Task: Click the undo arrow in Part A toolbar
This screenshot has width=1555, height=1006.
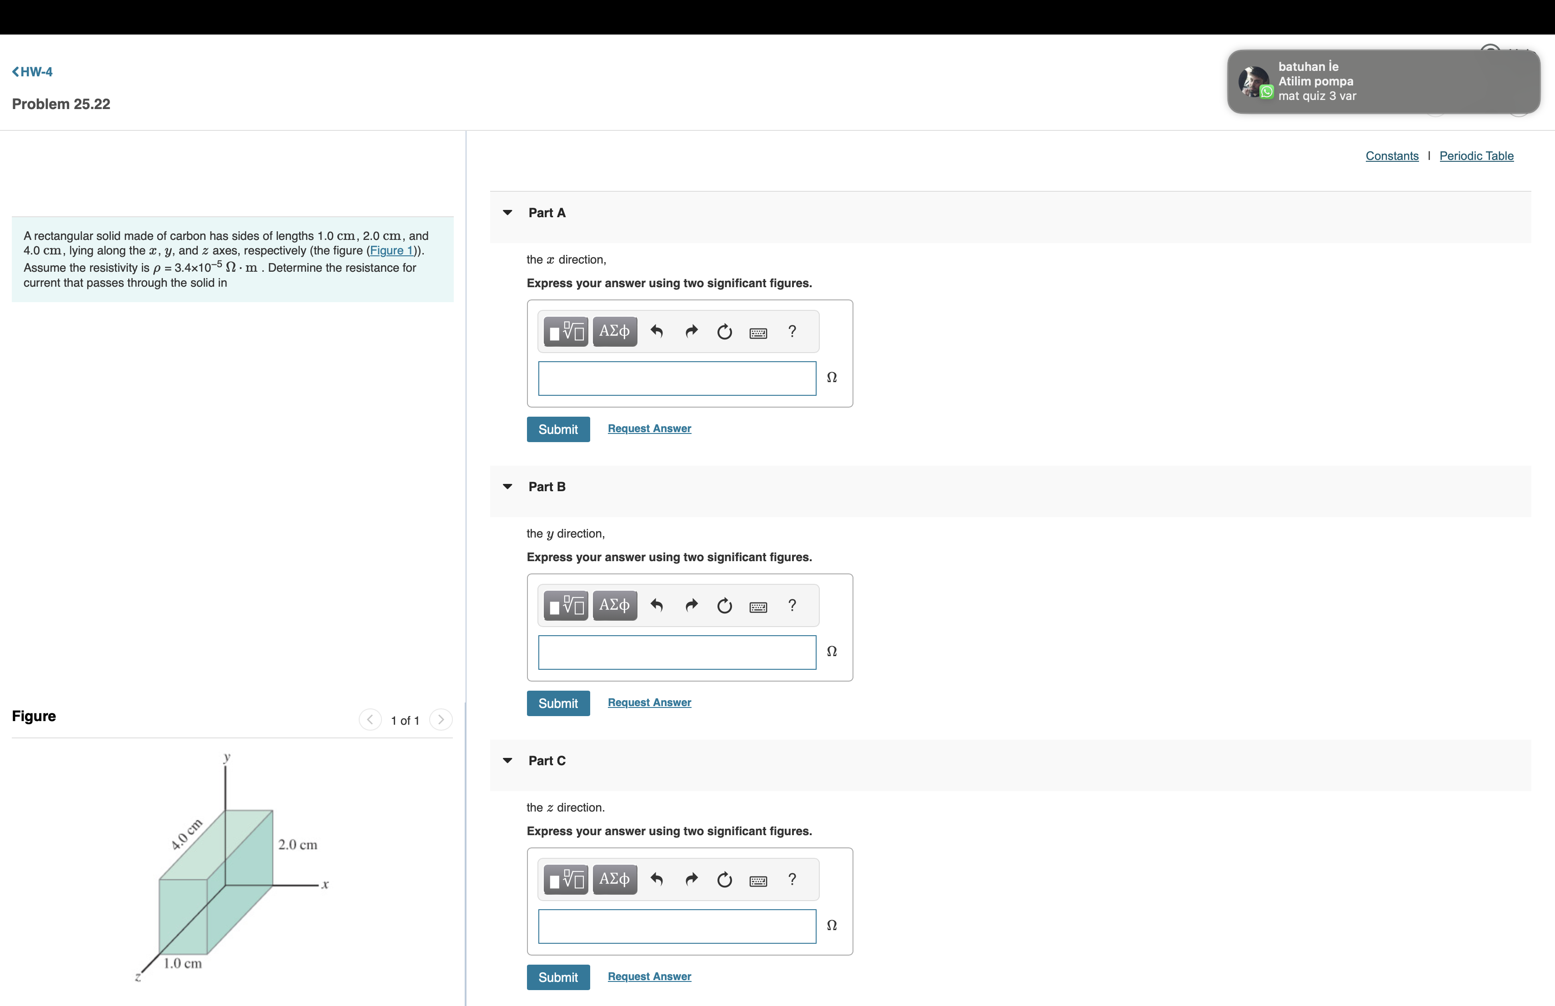Action: [657, 332]
